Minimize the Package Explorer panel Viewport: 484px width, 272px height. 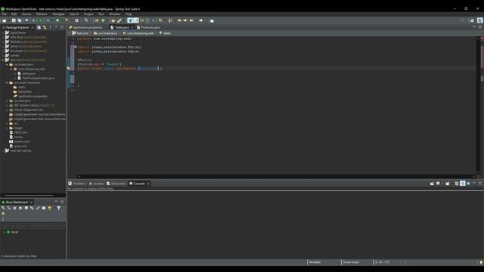(x=56, y=27)
